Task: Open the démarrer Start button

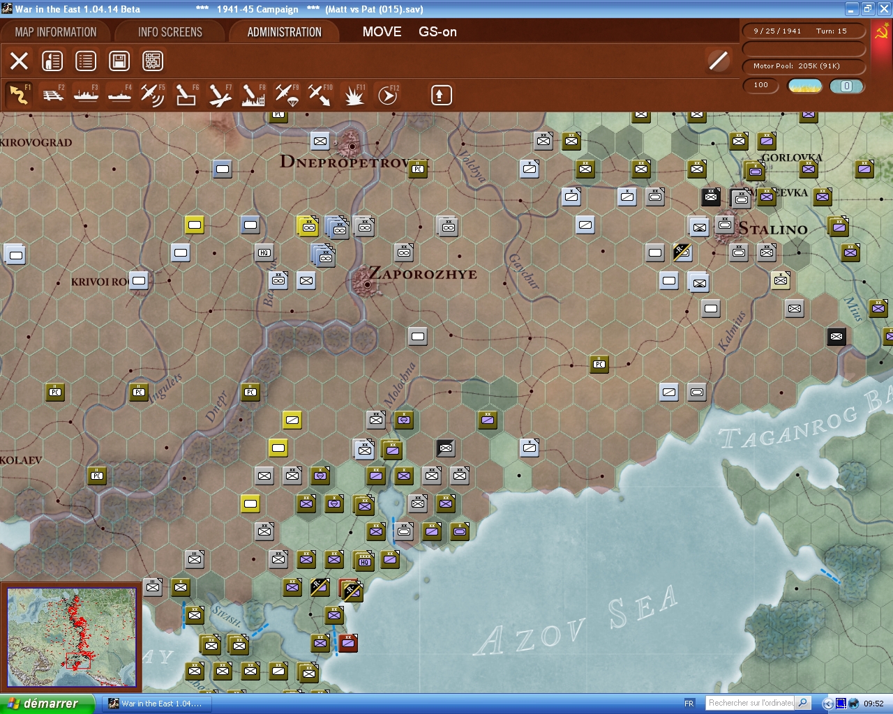Action: (x=47, y=704)
